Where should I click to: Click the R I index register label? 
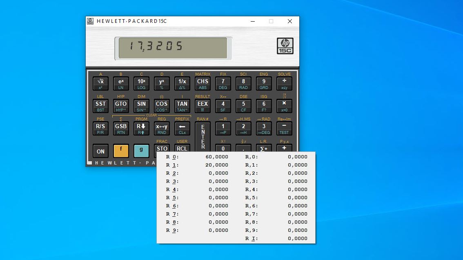pyautogui.click(x=252, y=238)
